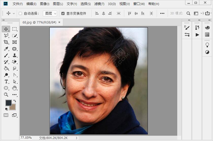Select the Smudge tool
This screenshot has height=141, width=213.
click(x=14, y=68)
